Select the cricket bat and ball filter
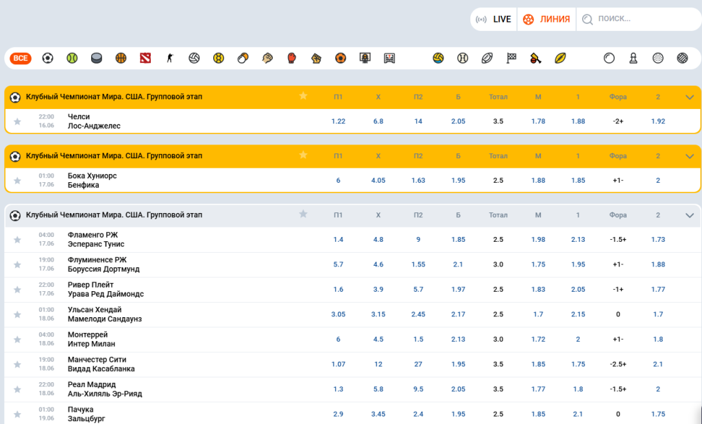 (x=536, y=58)
